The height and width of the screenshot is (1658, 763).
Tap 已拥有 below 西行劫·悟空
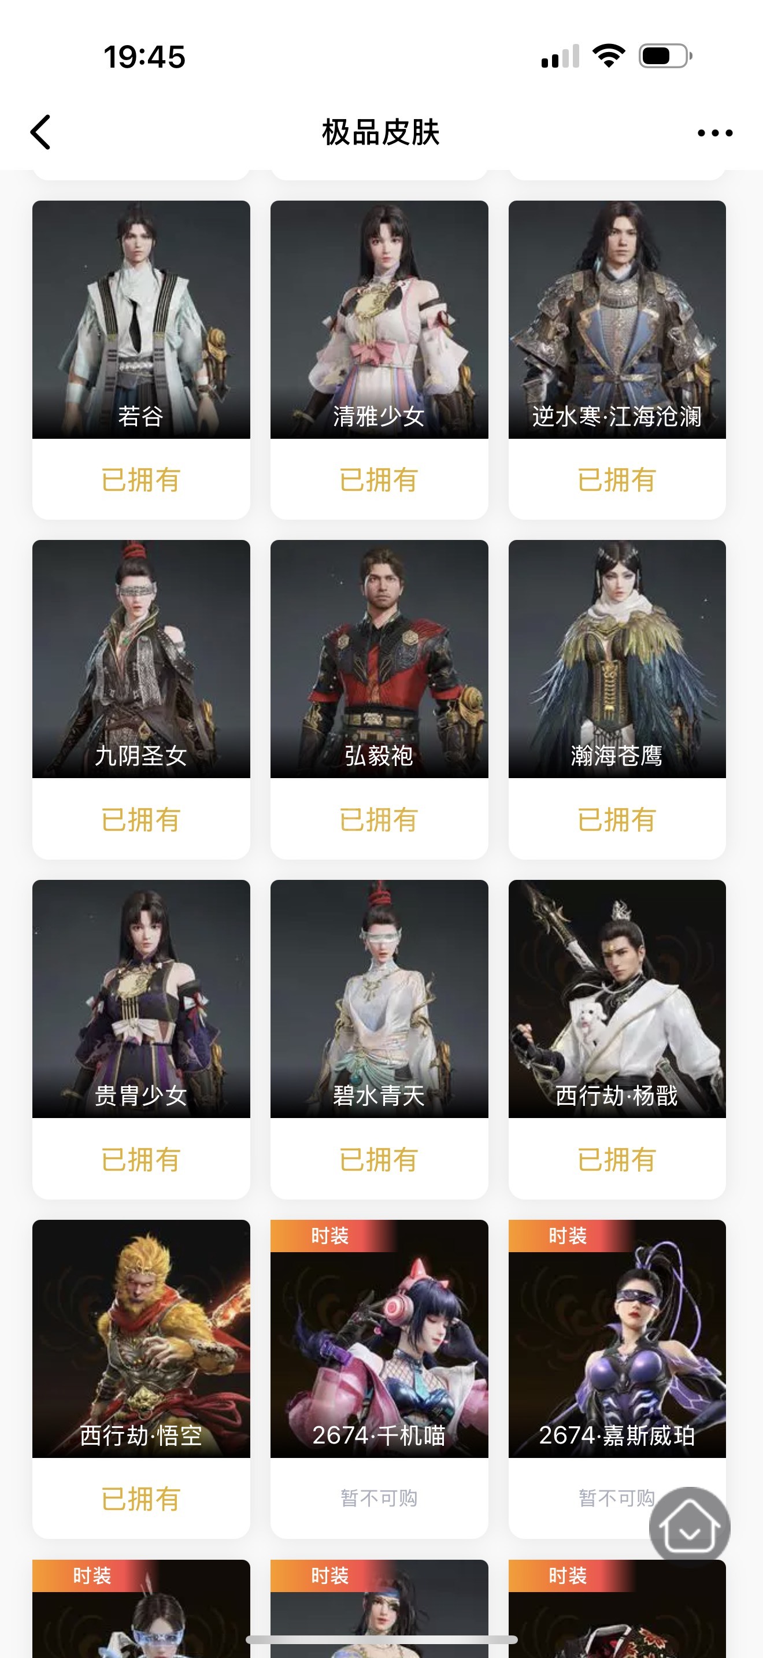141,1499
